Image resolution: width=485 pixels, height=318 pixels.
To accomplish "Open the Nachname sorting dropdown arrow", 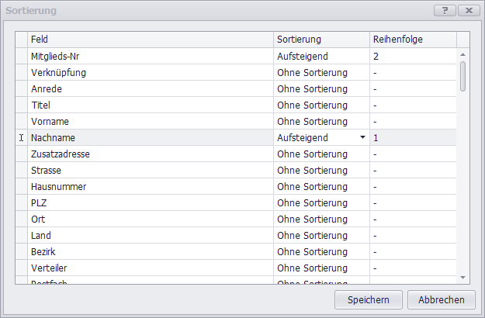I will (x=362, y=137).
